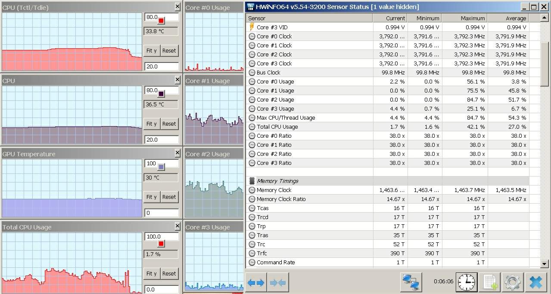Click Fit y in GPU Temperature graph
The width and height of the screenshot is (551, 294).
point(152,197)
